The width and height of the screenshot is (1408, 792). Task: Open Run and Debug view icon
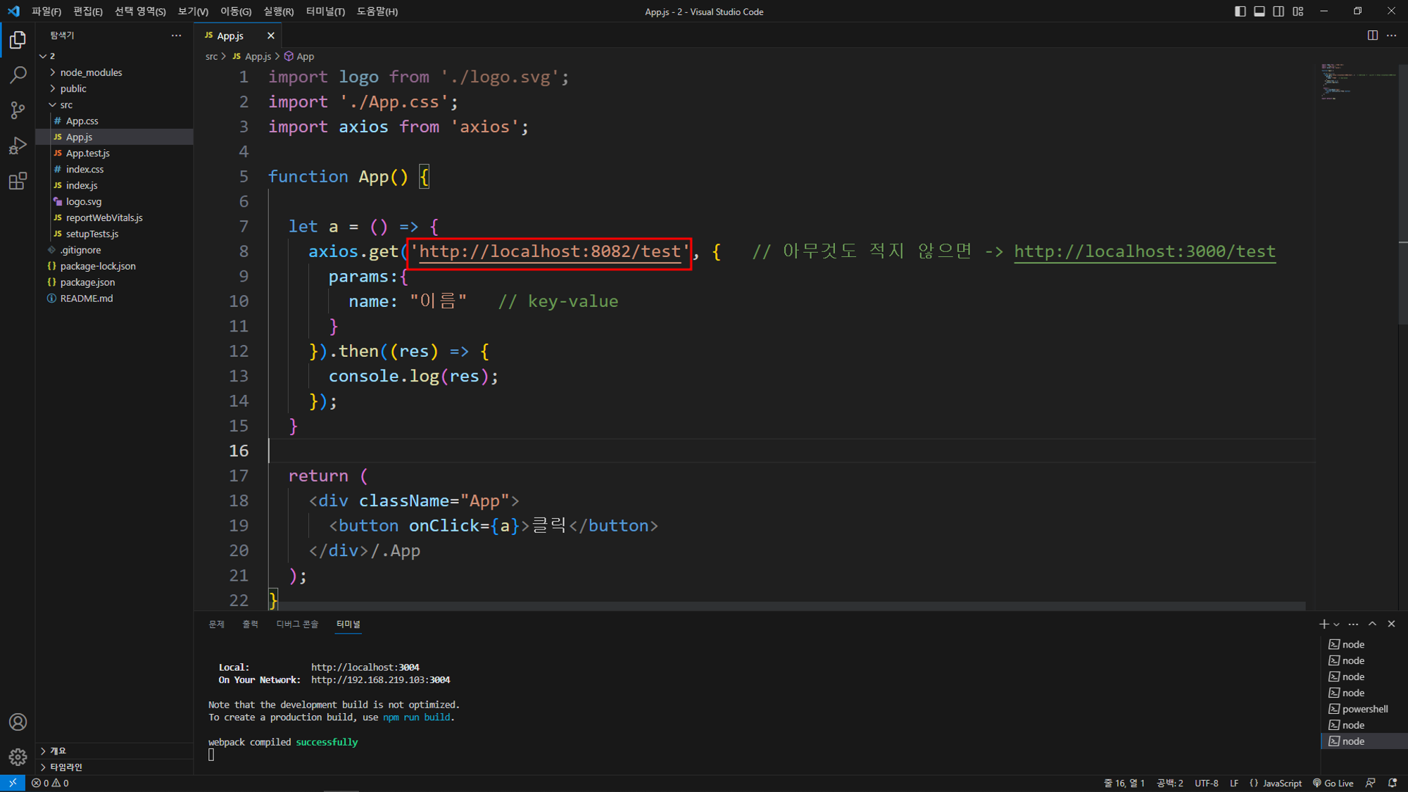pyautogui.click(x=18, y=146)
